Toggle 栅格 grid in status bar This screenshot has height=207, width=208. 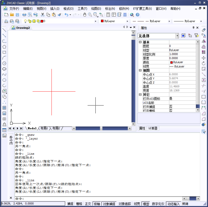point(79,204)
